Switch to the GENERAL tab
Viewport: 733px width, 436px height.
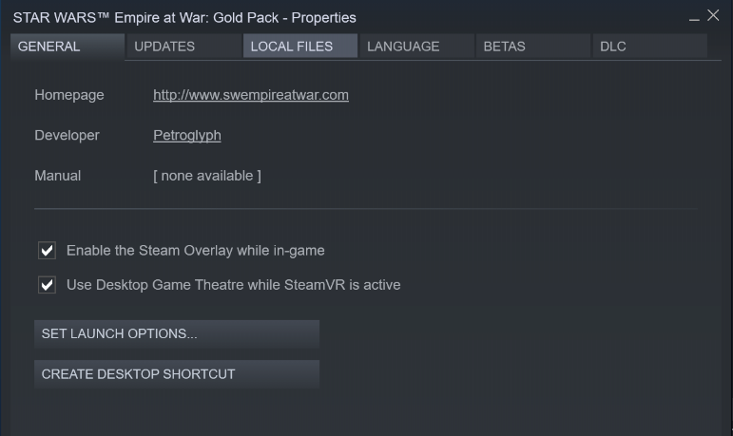click(49, 47)
